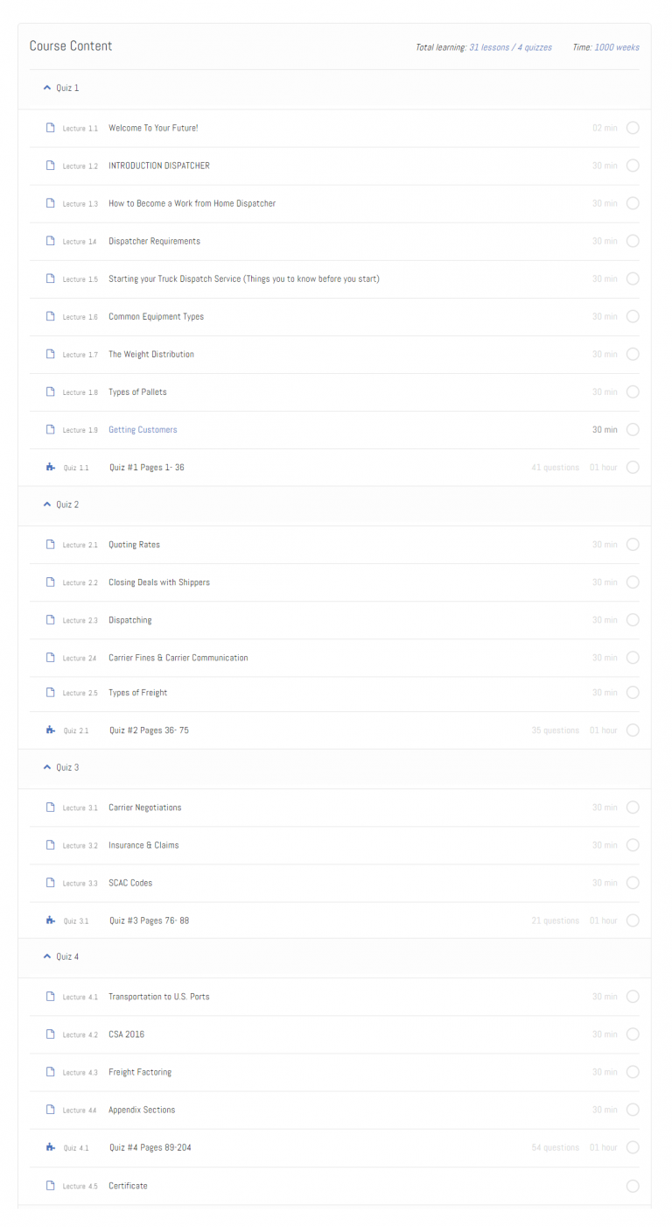Click the document icon beside Carrier Negotiations
This screenshot has height=1227, width=672.
pos(50,807)
